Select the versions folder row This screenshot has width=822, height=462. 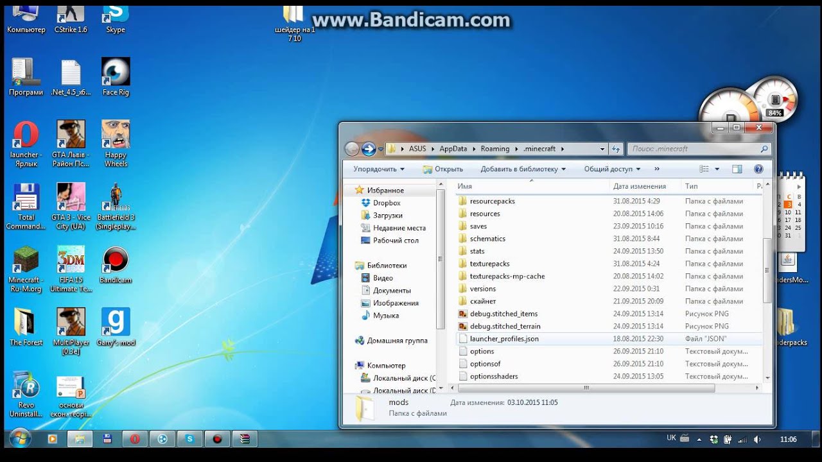[608, 289]
